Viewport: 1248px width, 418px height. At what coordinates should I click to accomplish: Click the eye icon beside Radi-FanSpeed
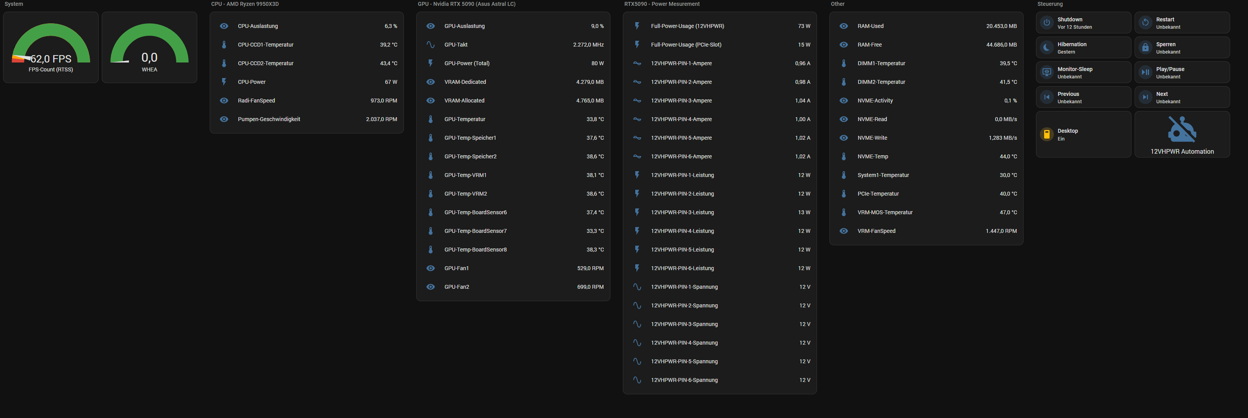tap(224, 101)
